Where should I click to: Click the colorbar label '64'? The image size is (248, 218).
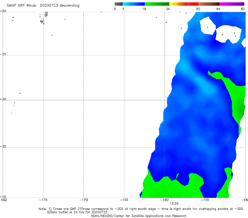(218, 9)
